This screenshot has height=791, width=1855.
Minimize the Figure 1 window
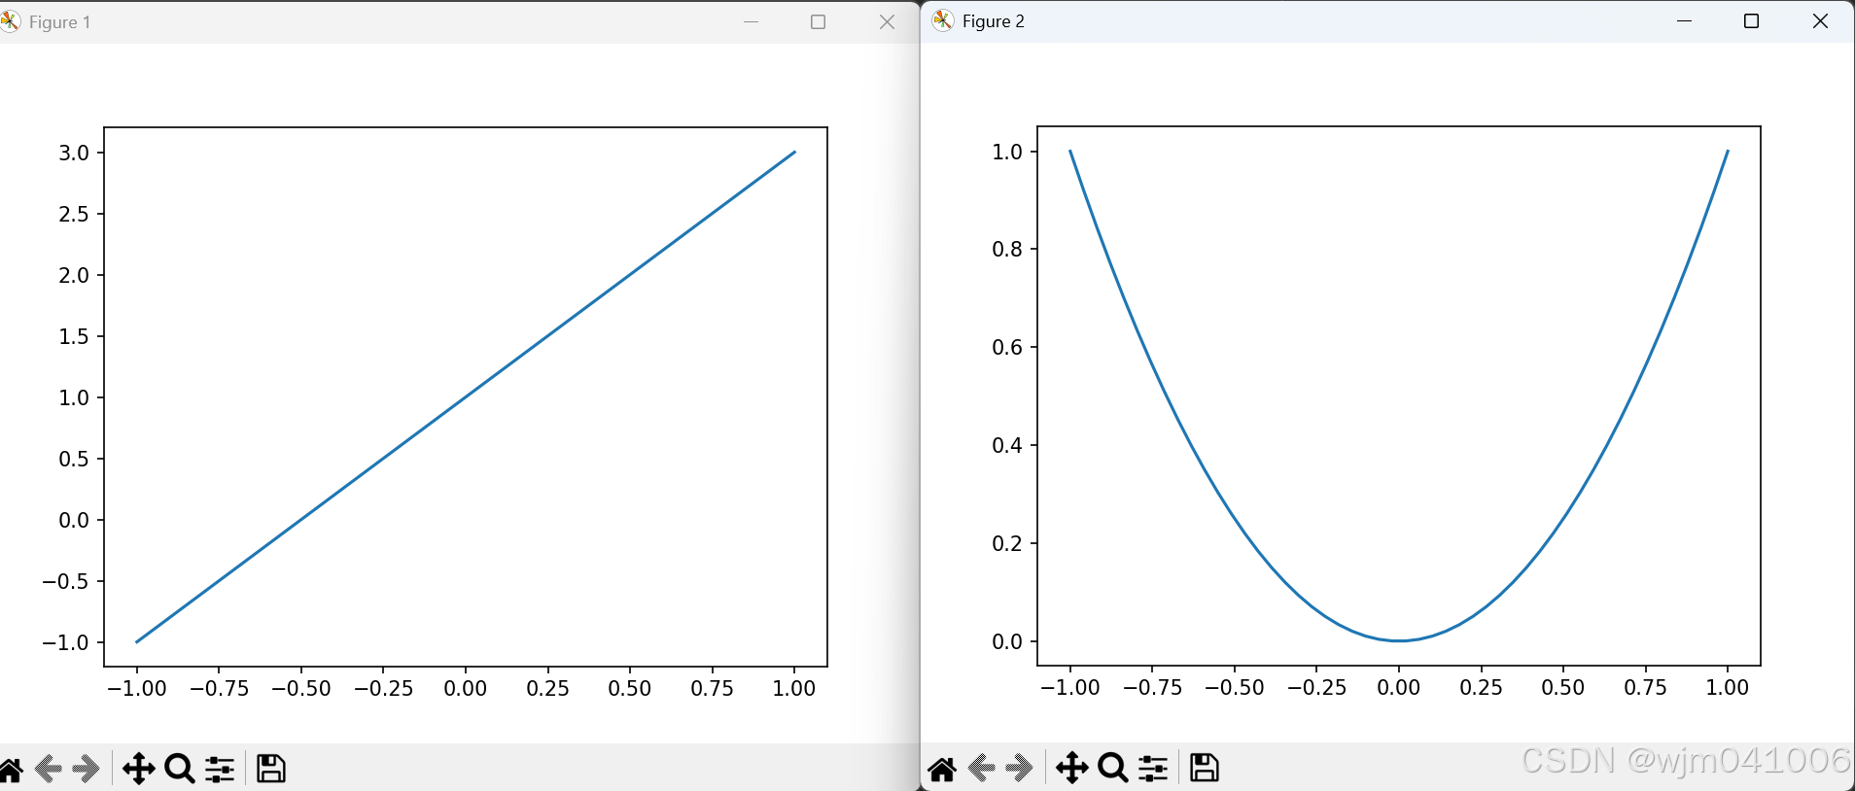[751, 21]
